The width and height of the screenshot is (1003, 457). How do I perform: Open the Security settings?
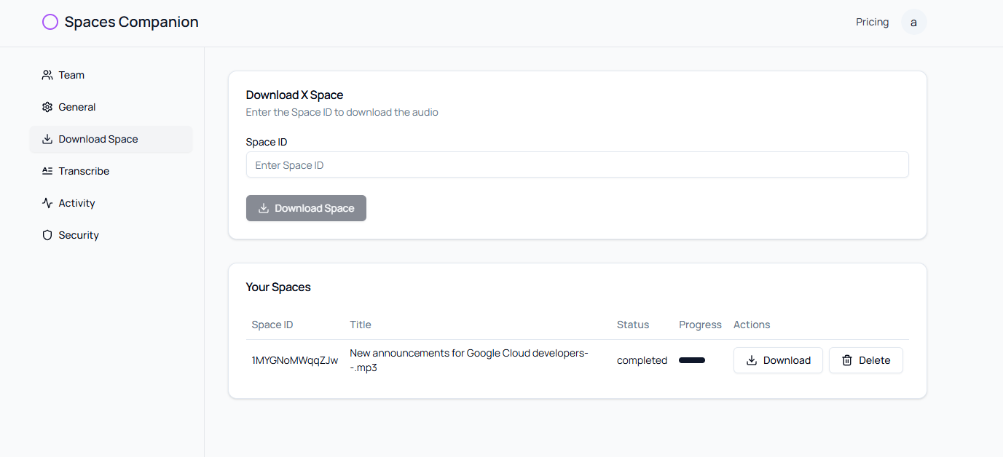pos(111,235)
